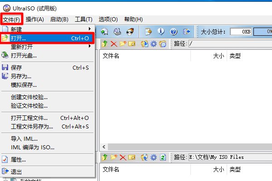
Task: Choose 验证文件校验... menu entry
Action: 47,105
